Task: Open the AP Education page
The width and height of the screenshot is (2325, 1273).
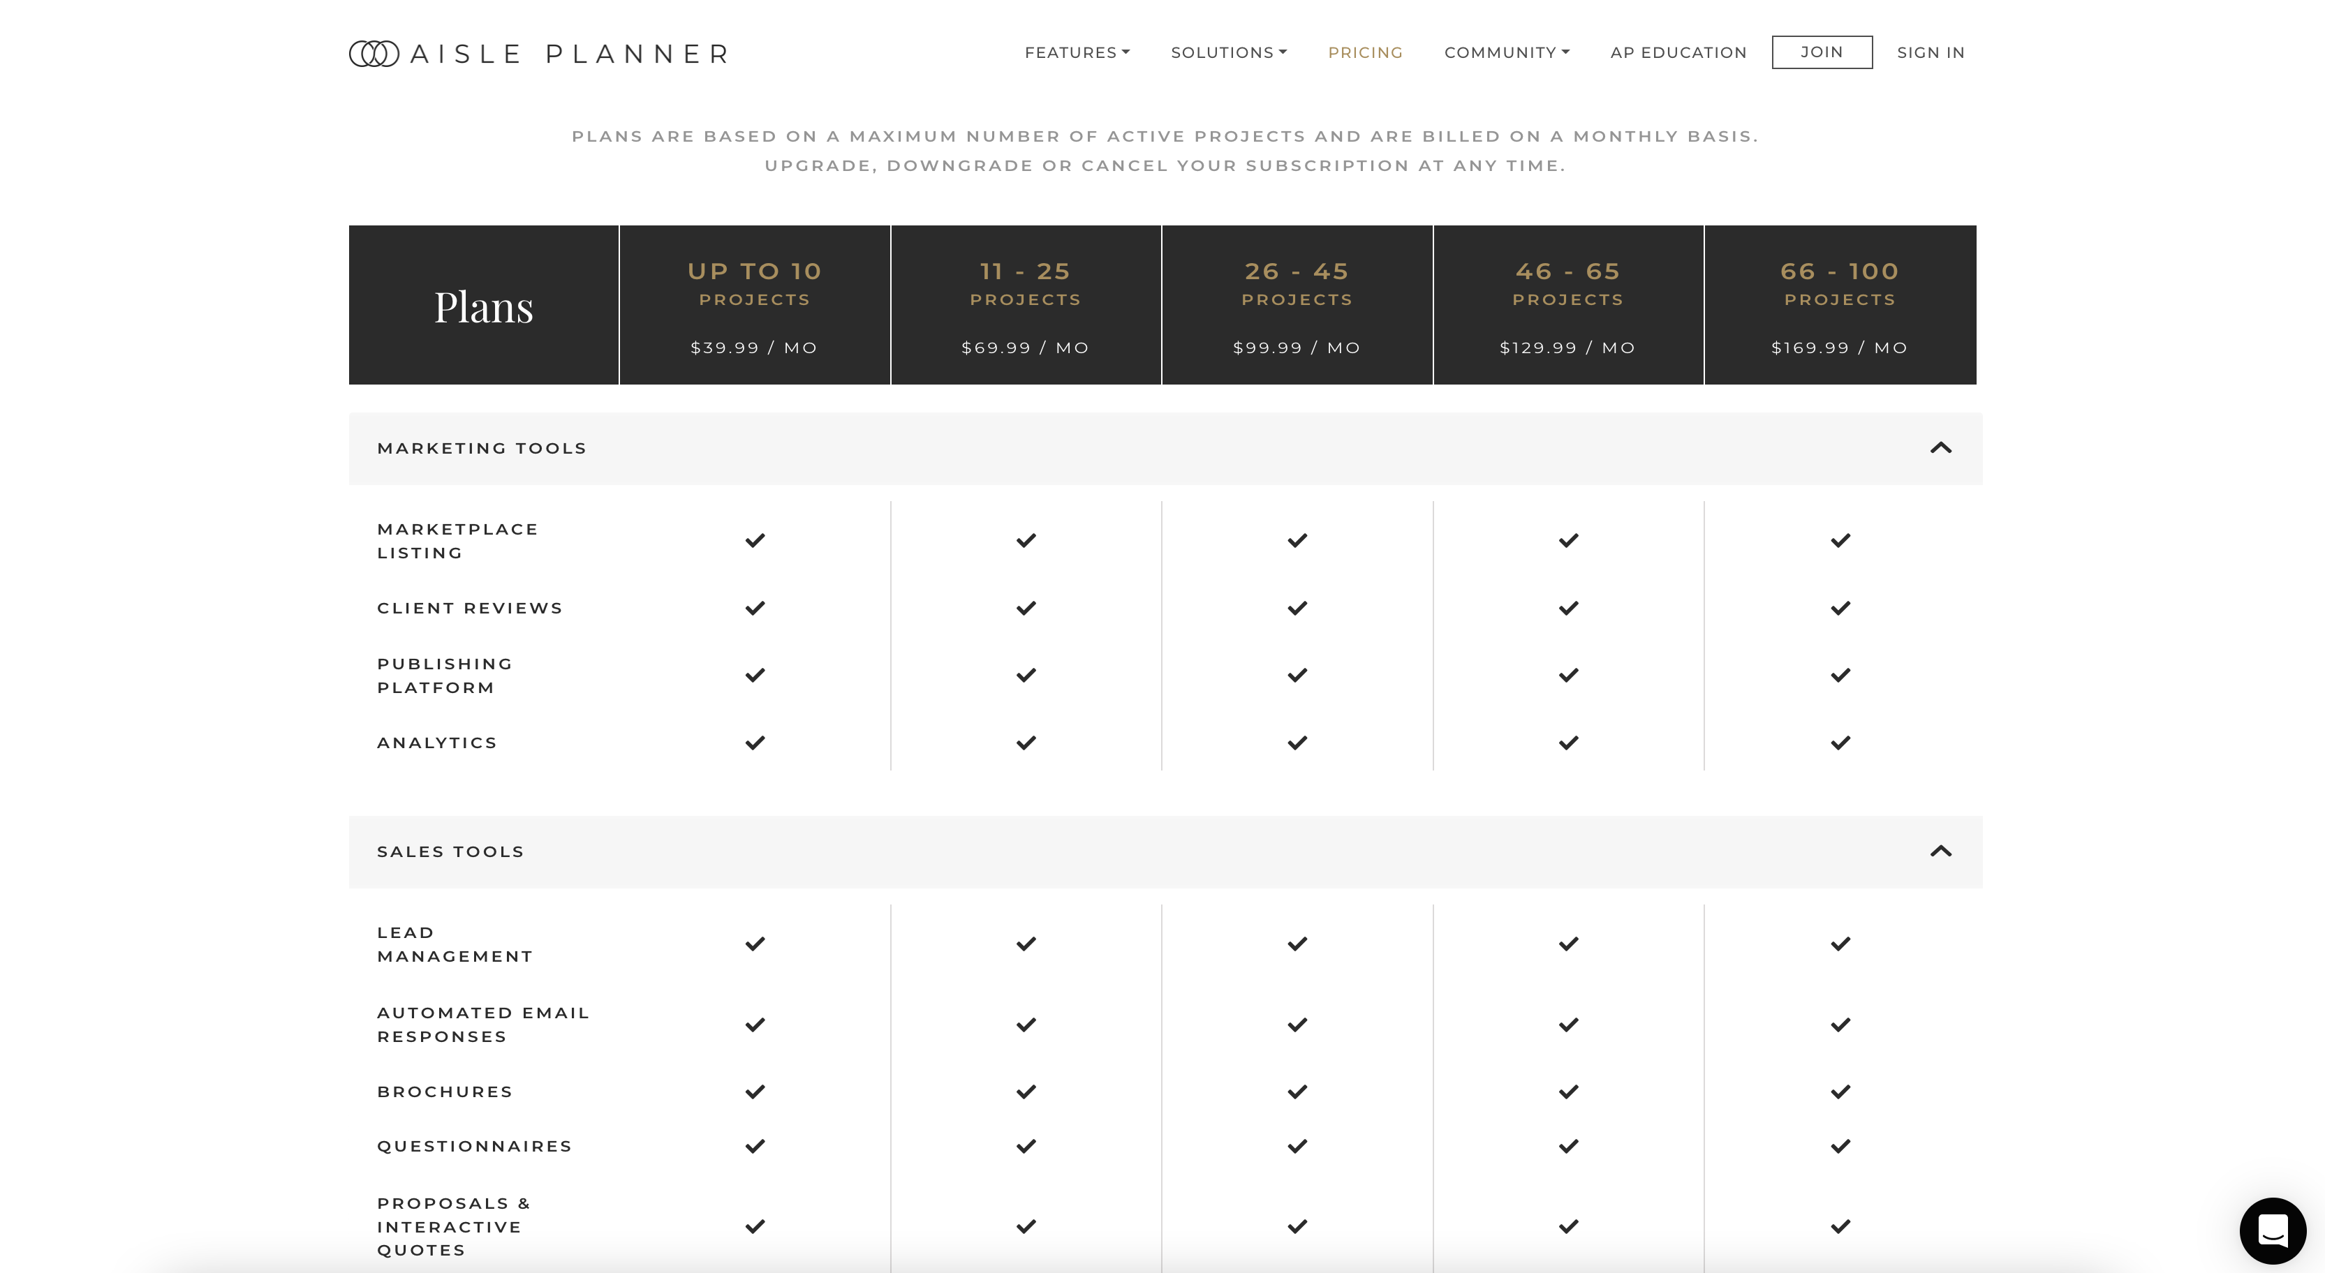Action: (1678, 52)
